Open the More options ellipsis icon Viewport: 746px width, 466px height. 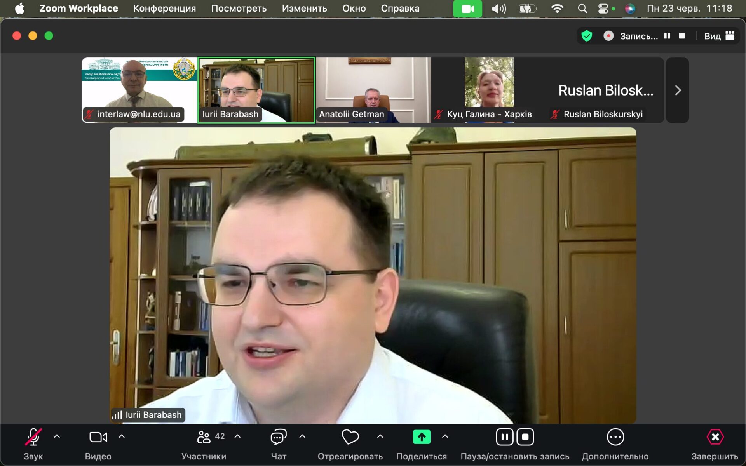tap(615, 437)
